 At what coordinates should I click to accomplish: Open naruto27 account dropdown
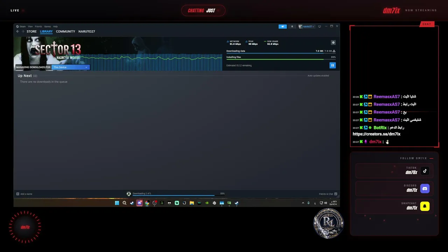pos(307,27)
